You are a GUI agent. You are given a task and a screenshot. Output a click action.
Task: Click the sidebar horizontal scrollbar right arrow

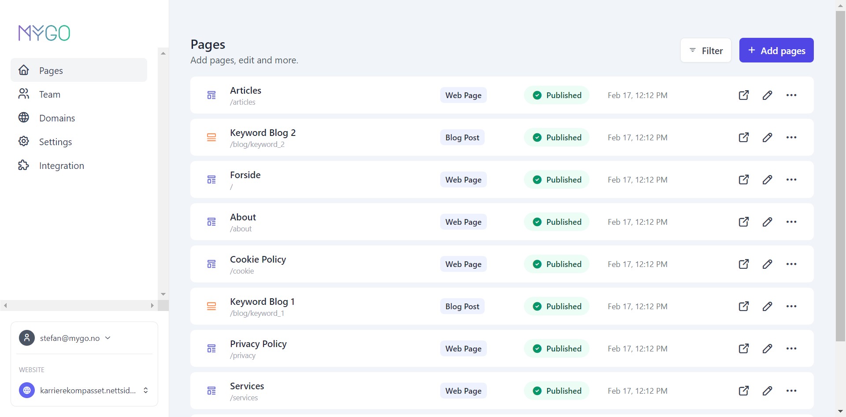click(152, 305)
